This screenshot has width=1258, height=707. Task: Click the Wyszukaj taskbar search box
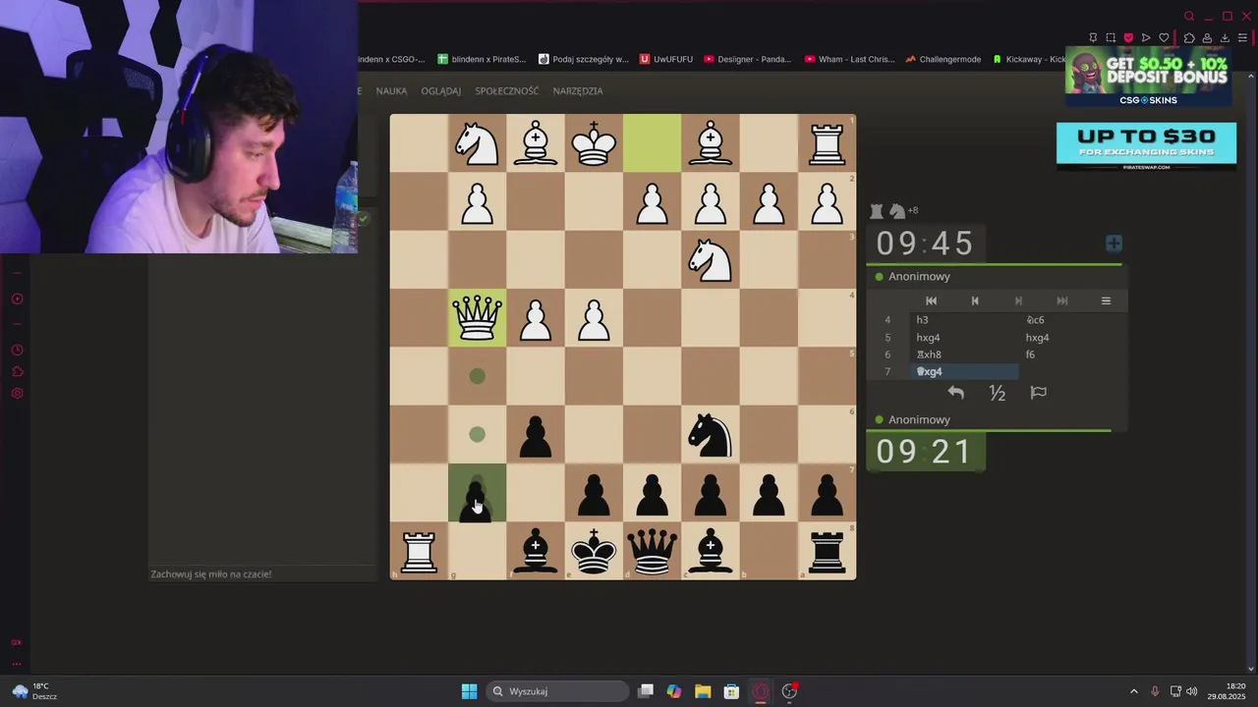pos(557,691)
